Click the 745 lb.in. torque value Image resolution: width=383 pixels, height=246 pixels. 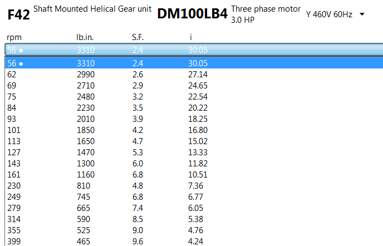tap(84, 196)
